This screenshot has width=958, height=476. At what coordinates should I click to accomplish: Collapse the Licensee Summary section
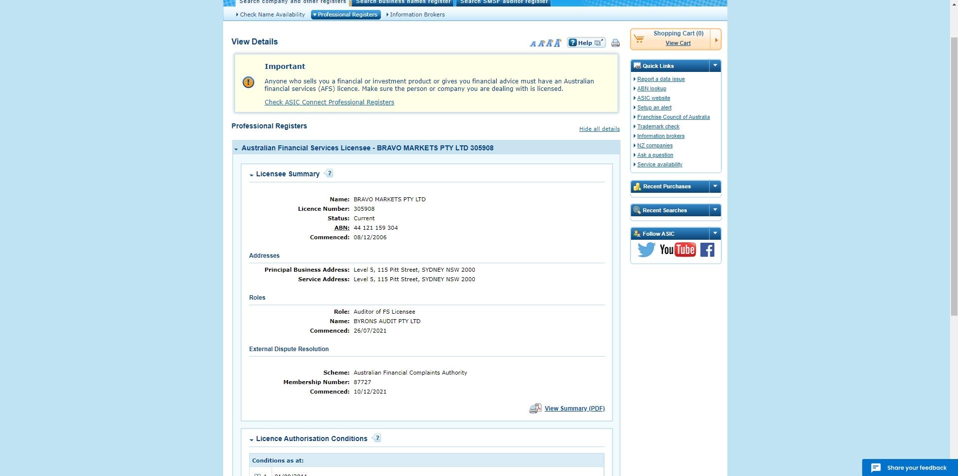click(252, 175)
